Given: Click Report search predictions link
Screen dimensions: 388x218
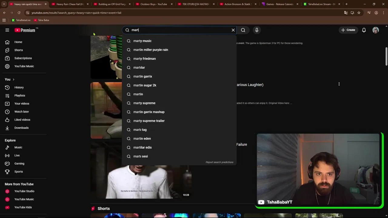Looking at the screenshot, I should (x=219, y=162).
